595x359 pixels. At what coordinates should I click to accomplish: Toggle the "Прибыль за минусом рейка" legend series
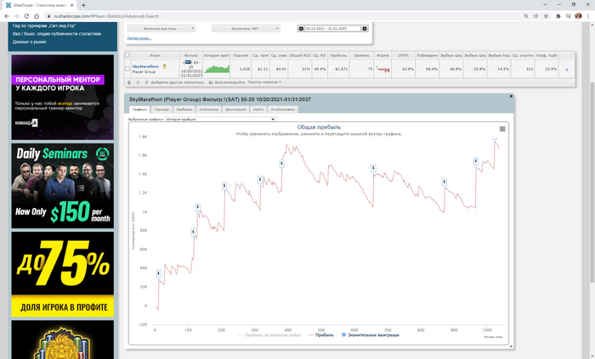(269, 335)
